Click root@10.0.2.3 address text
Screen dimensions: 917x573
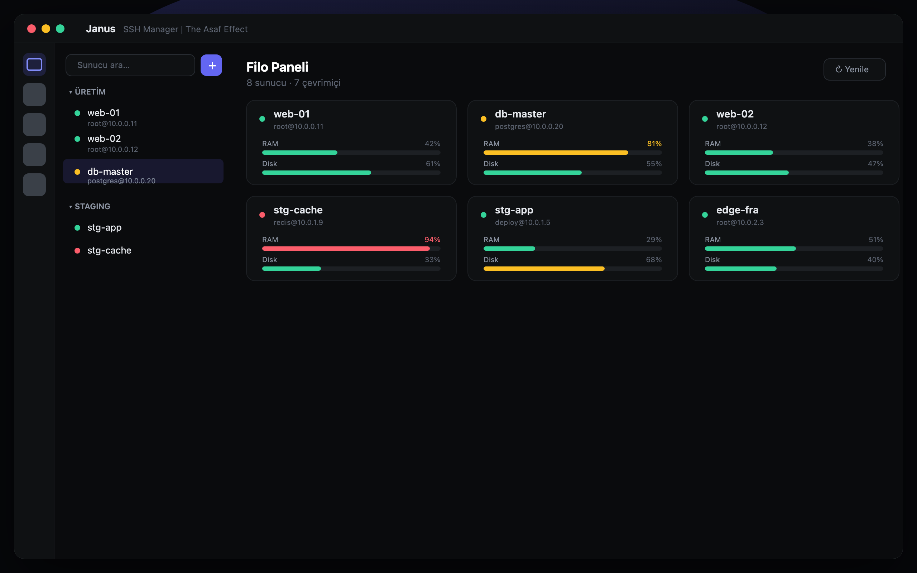740,222
